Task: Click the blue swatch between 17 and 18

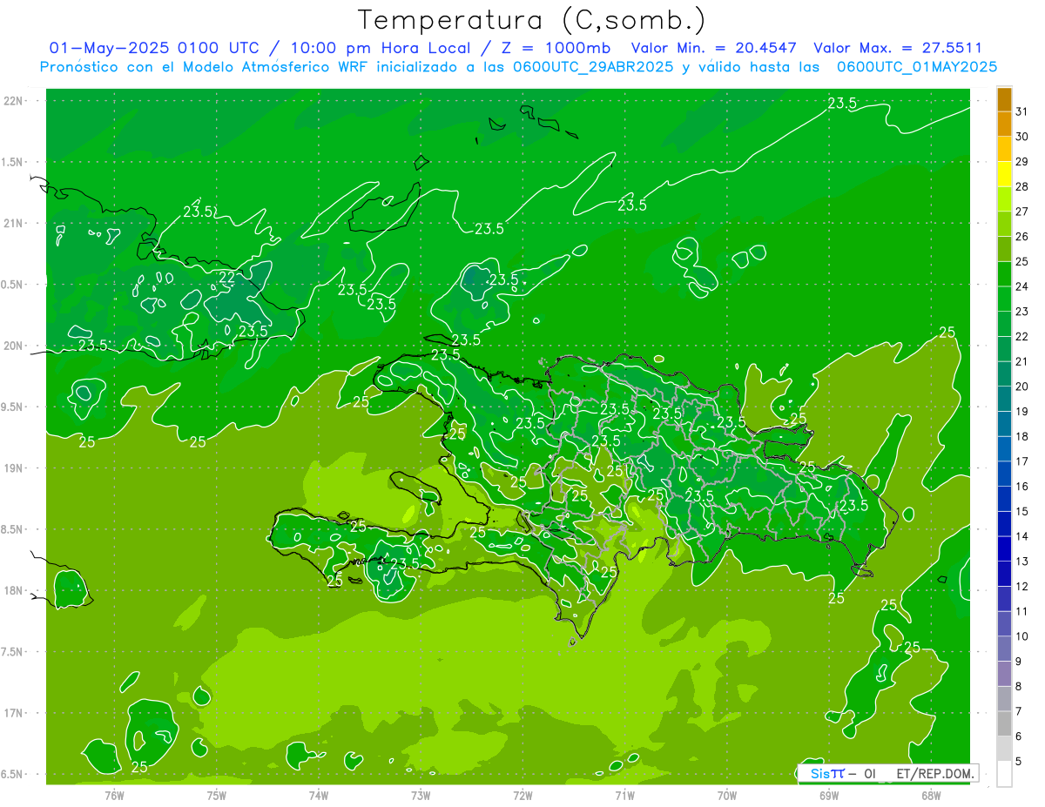Action: 1004,449
